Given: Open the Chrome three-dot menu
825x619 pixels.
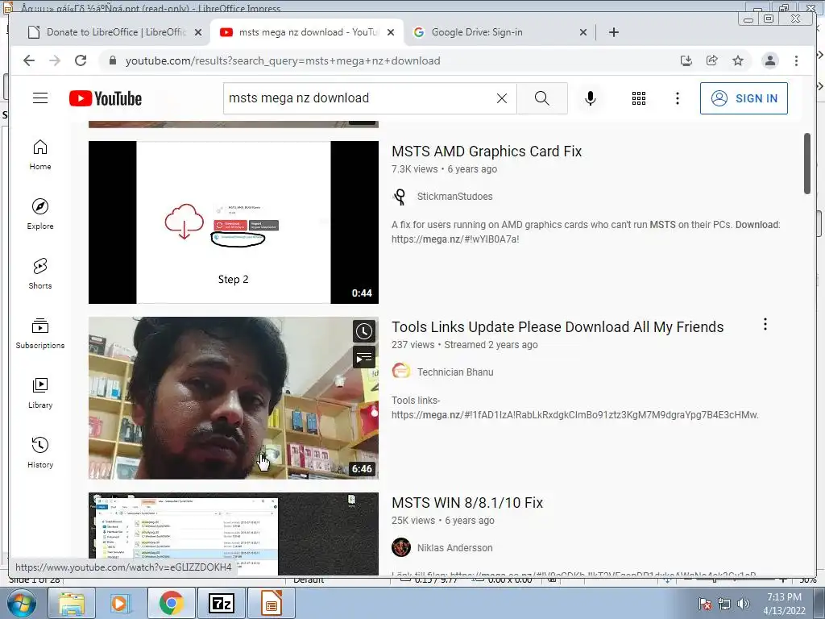Looking at the screenshot, I should point(796,60).
